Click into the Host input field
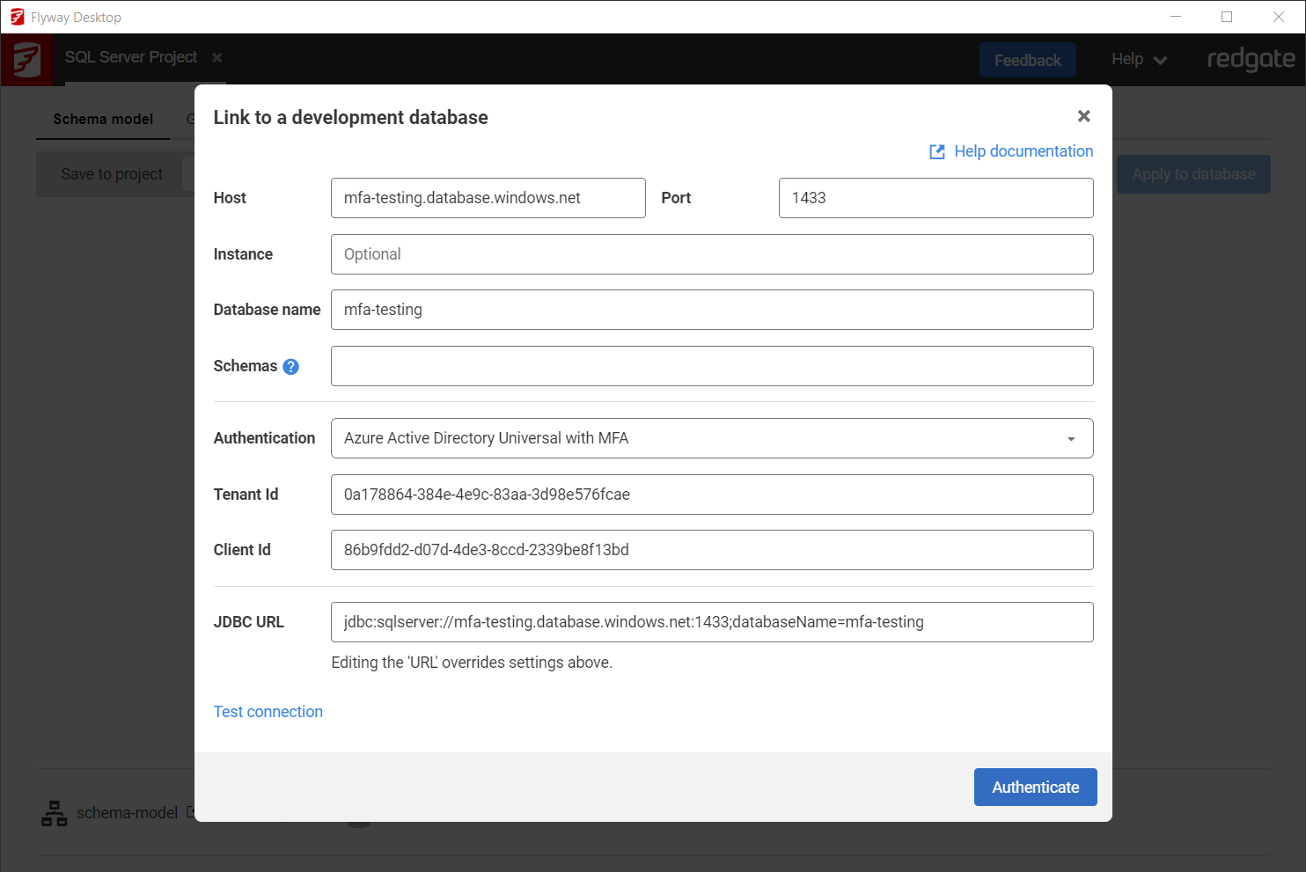The image size is (1306, 872). coord(488,198)
